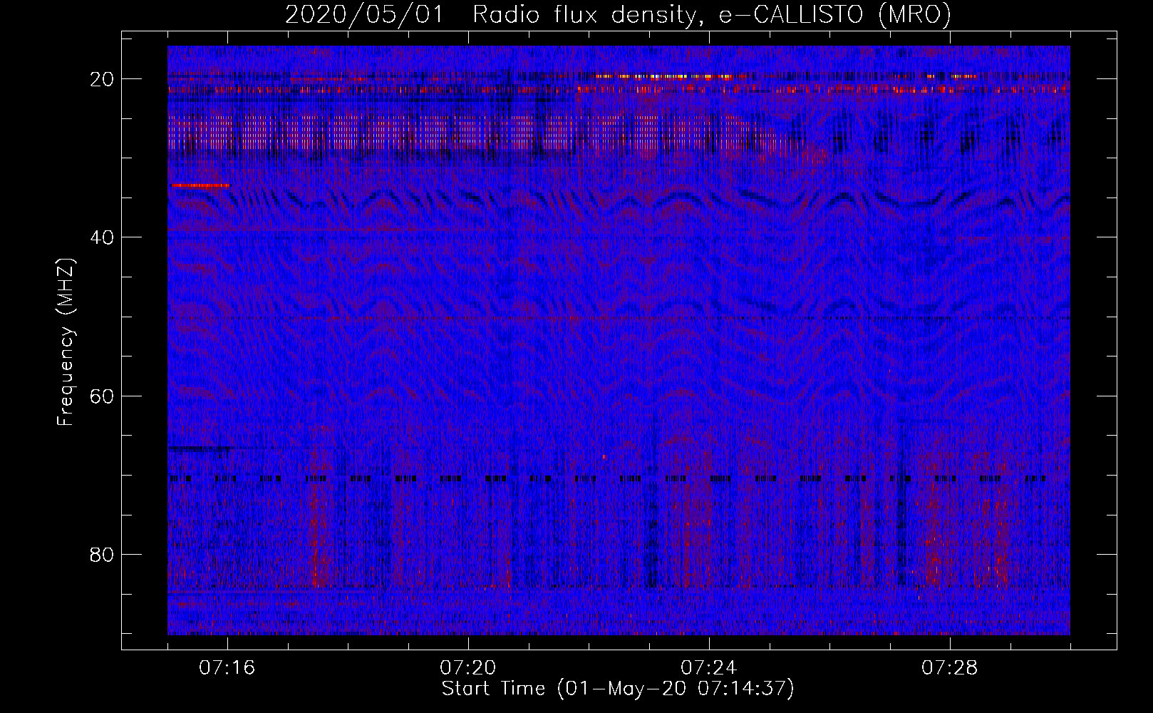Click the 07:20 time tick label
The width and height of the screenshot is (1153, 713).
(468, 668)
